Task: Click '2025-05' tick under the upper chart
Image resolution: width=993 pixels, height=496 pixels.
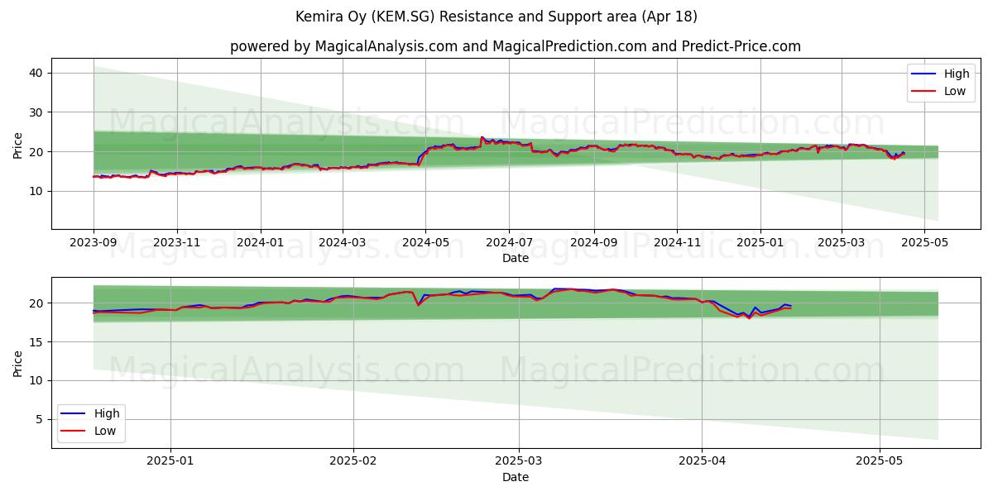Action: click(924, 244)
